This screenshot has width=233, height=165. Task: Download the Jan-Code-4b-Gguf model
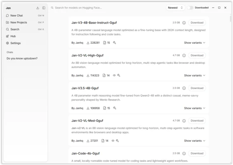point(197,153)
